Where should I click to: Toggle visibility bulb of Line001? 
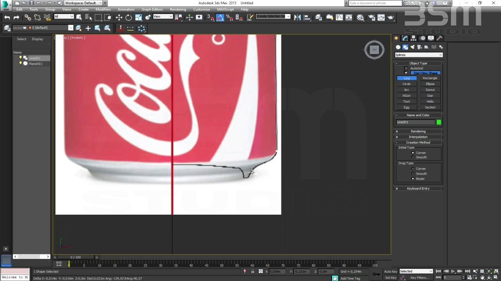20,58
